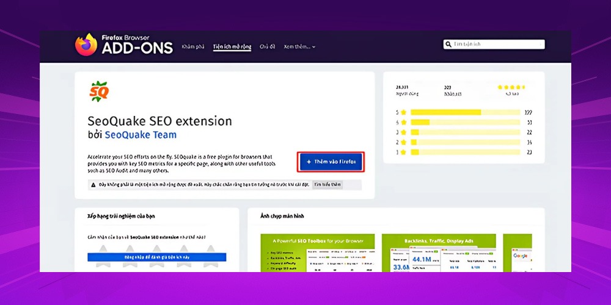Click the magnifier icon in the search box
This screenshot has width=611, height=305.
(x=448, y=45)
